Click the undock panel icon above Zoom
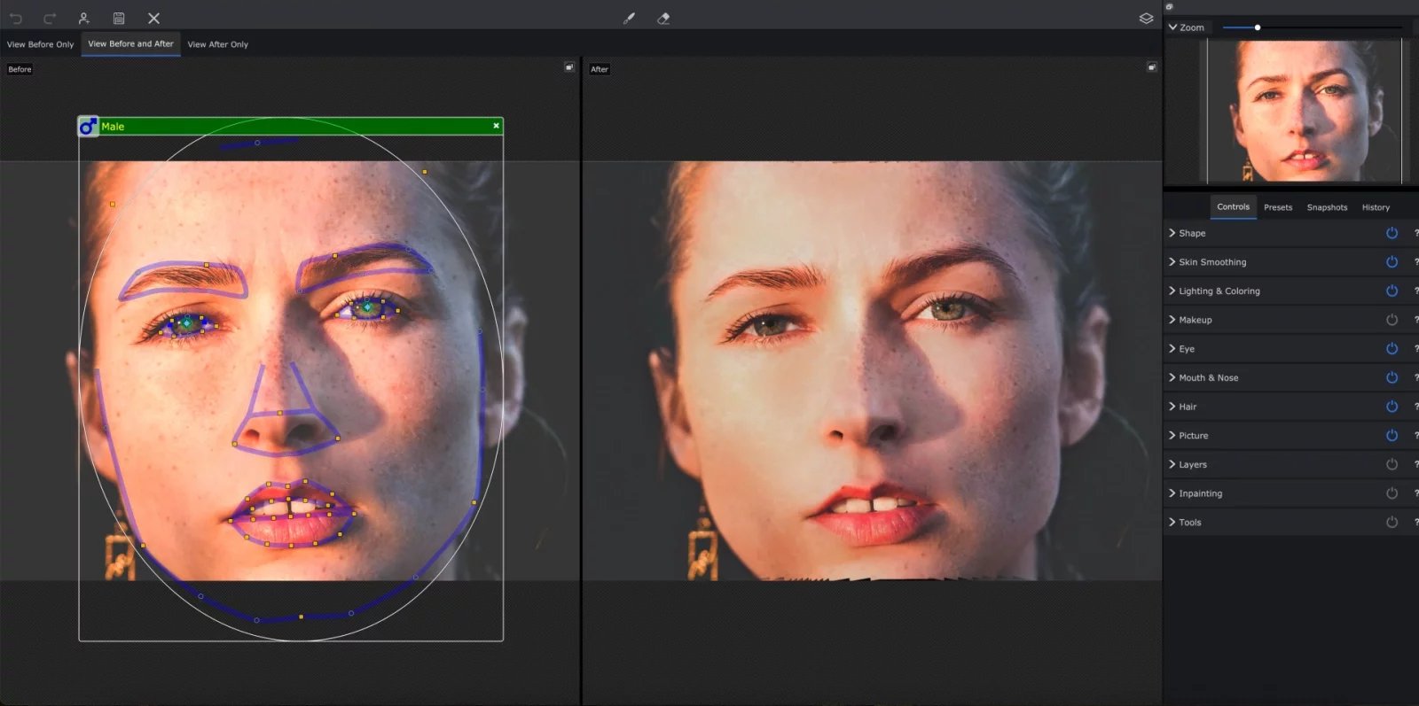1419x706 pixels. 1169,7
